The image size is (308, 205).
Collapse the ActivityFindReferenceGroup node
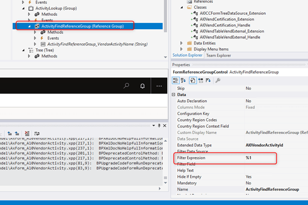coord(29,26)
